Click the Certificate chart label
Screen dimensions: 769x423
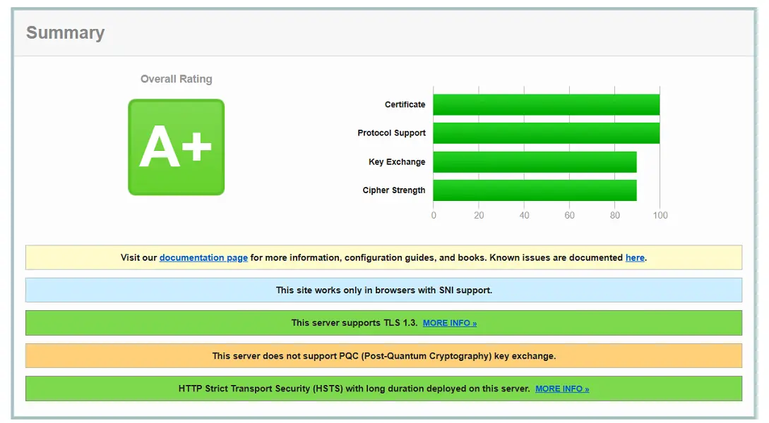coord(405,105)
